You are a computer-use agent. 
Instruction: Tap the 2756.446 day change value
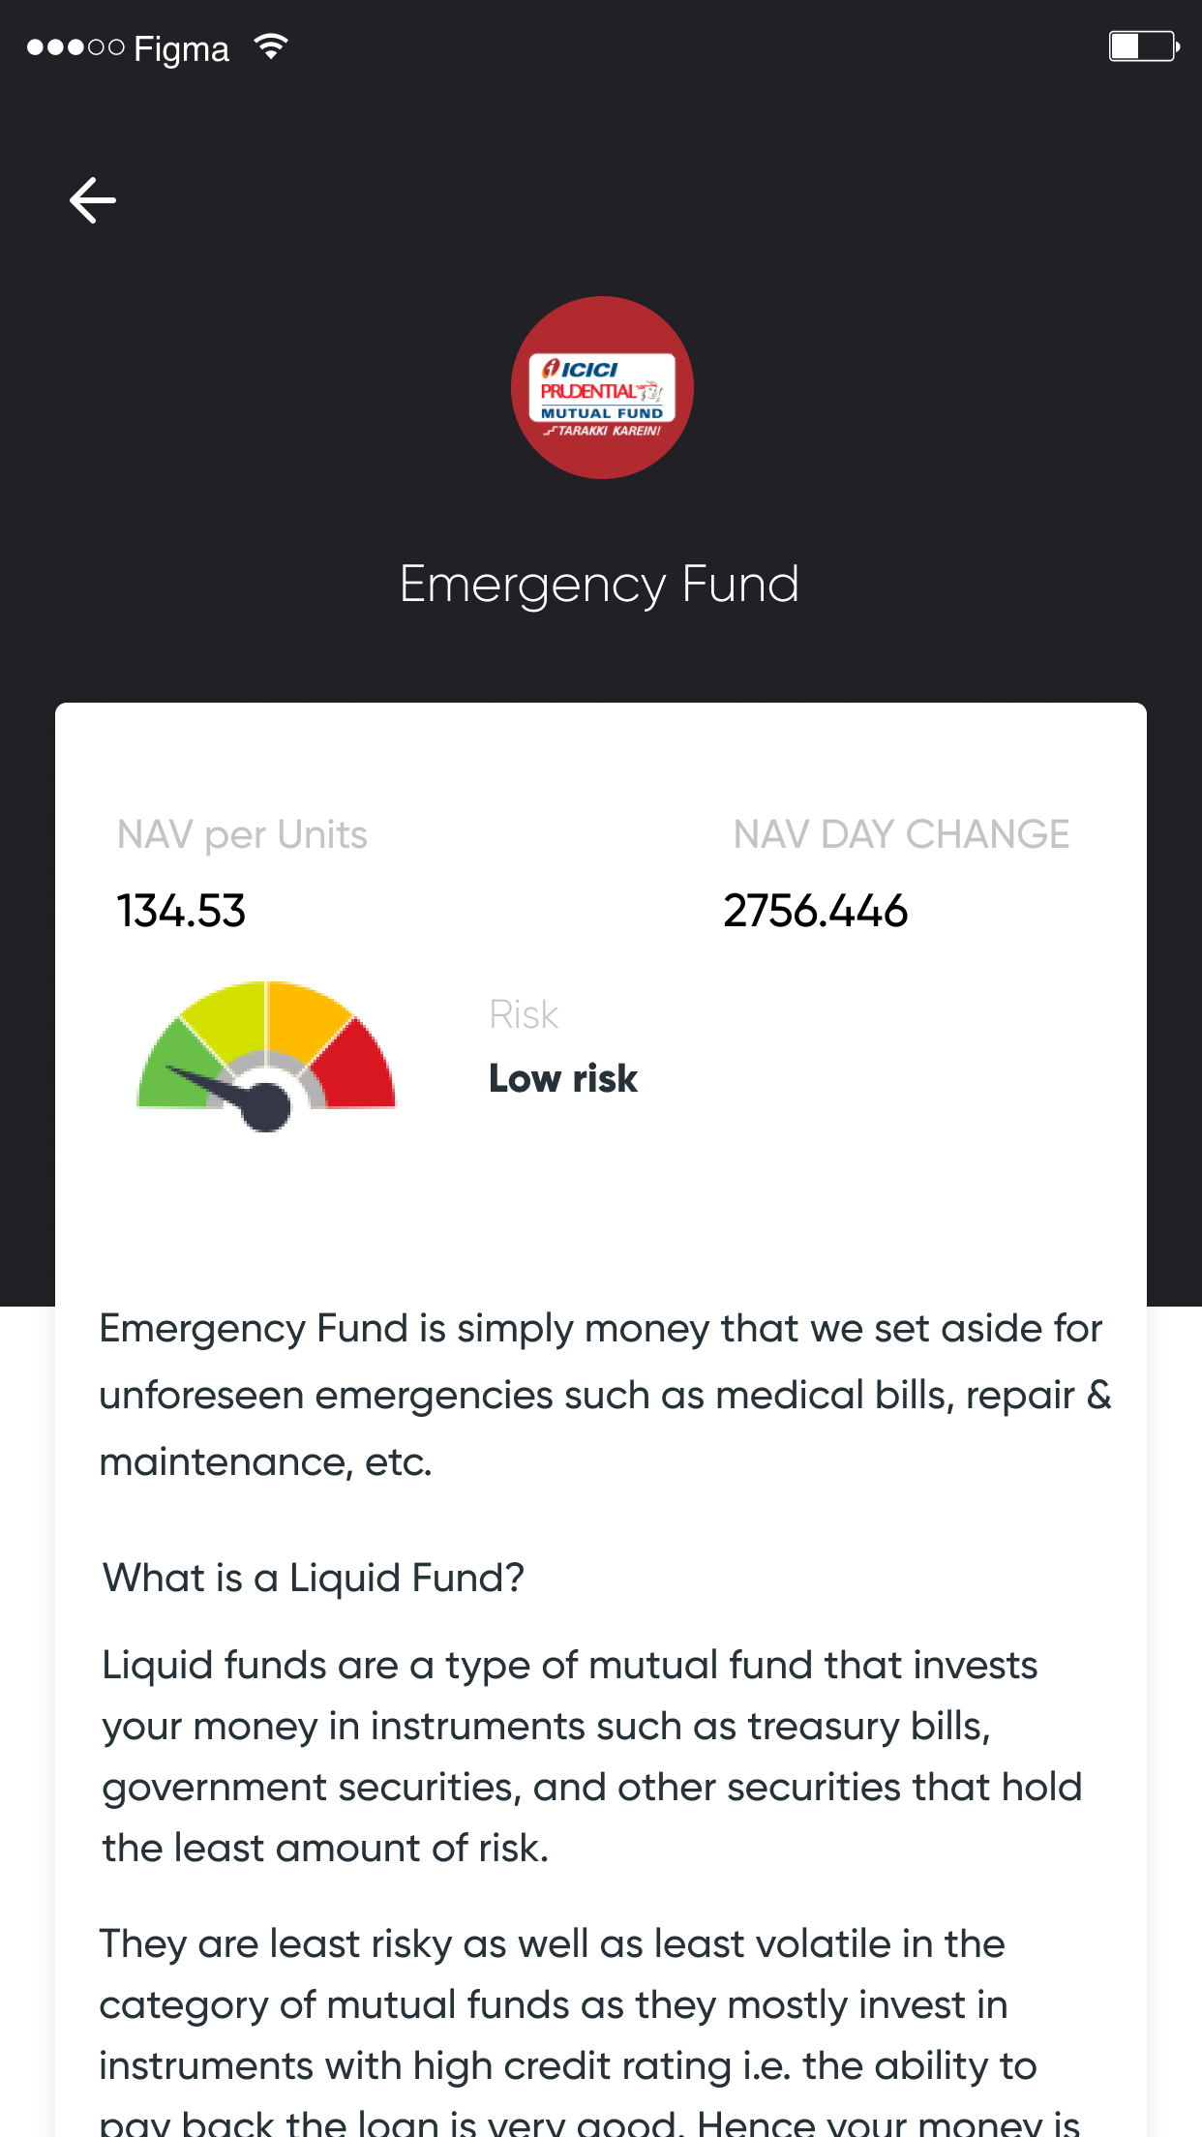tap(815, 911)
